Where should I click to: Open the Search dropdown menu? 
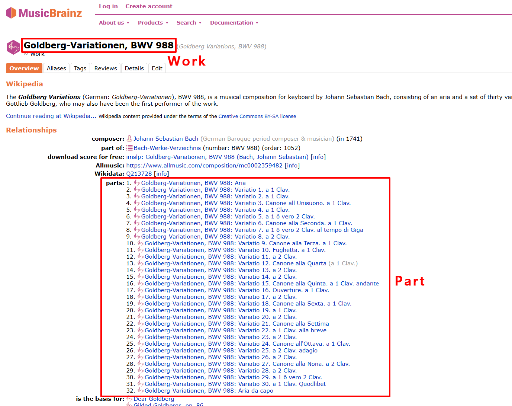(189, 23)
